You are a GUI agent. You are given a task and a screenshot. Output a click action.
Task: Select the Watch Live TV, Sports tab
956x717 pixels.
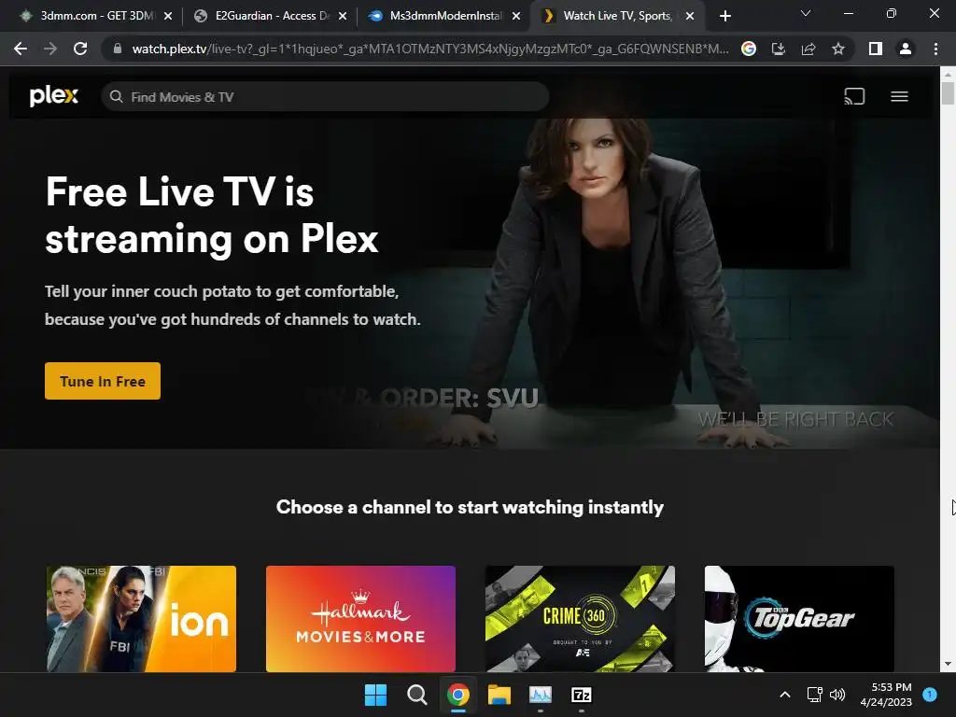coord(616,16)
